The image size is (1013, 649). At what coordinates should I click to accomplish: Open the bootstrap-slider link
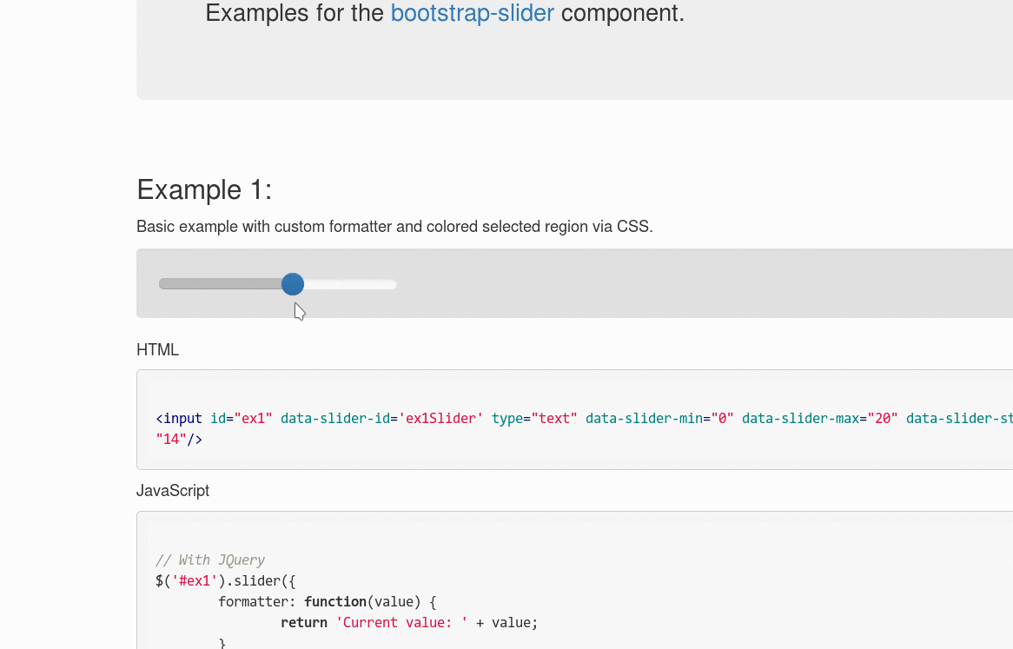click(472, 13)
